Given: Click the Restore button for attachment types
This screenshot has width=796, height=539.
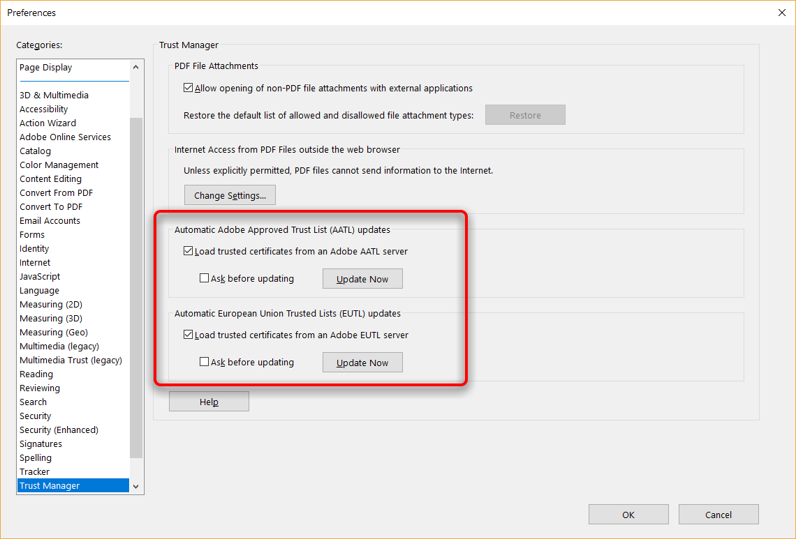Looking at the screenshot, I should point(525,114).
